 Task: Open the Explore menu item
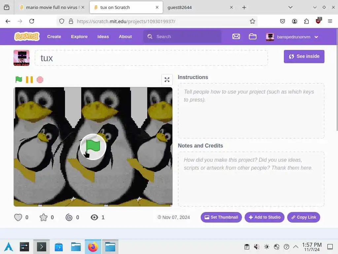79,36
